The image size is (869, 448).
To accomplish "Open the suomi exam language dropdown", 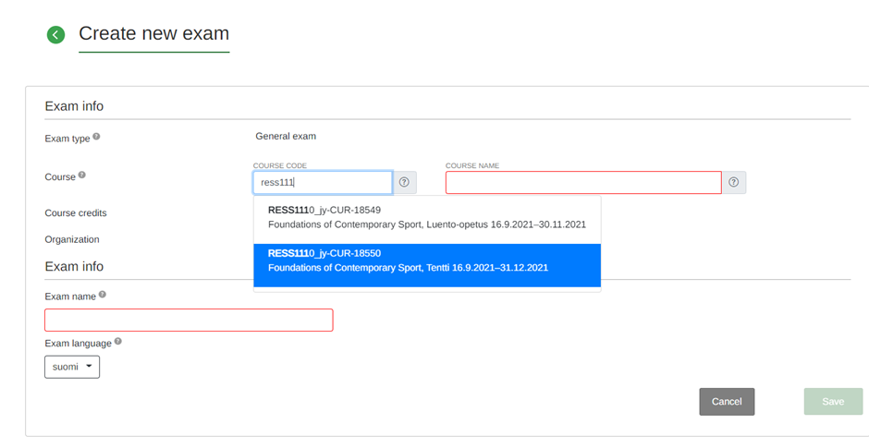I will click(72, 367).
